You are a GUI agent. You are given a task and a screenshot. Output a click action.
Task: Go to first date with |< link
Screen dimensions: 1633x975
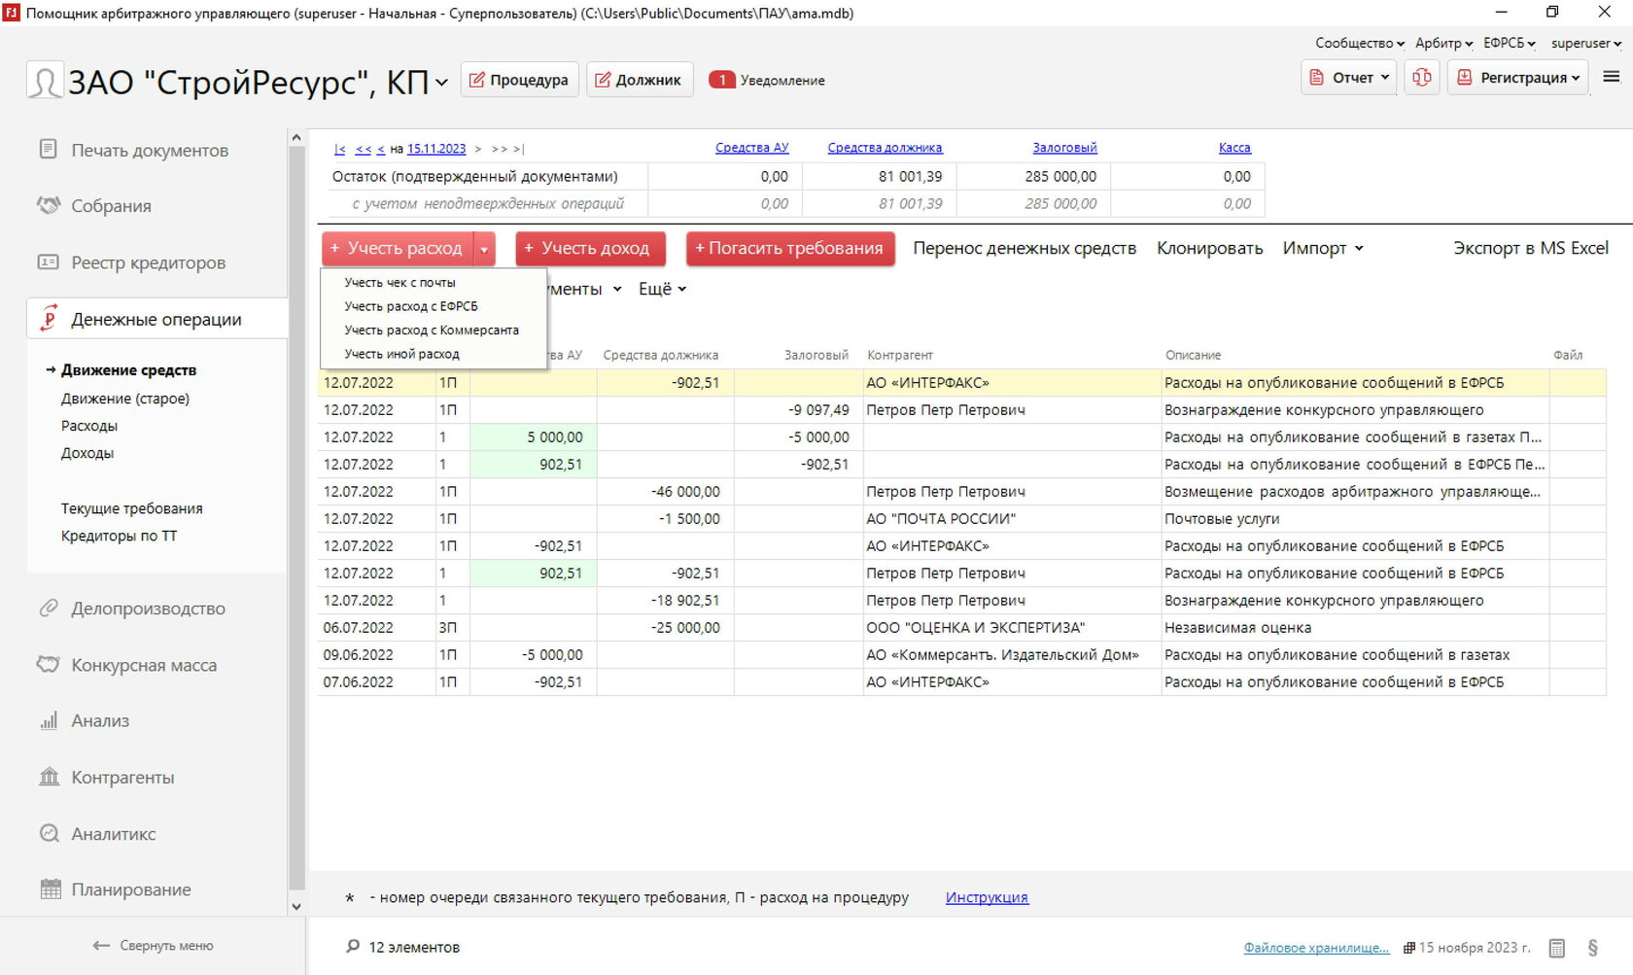click(x=339, y=149)
